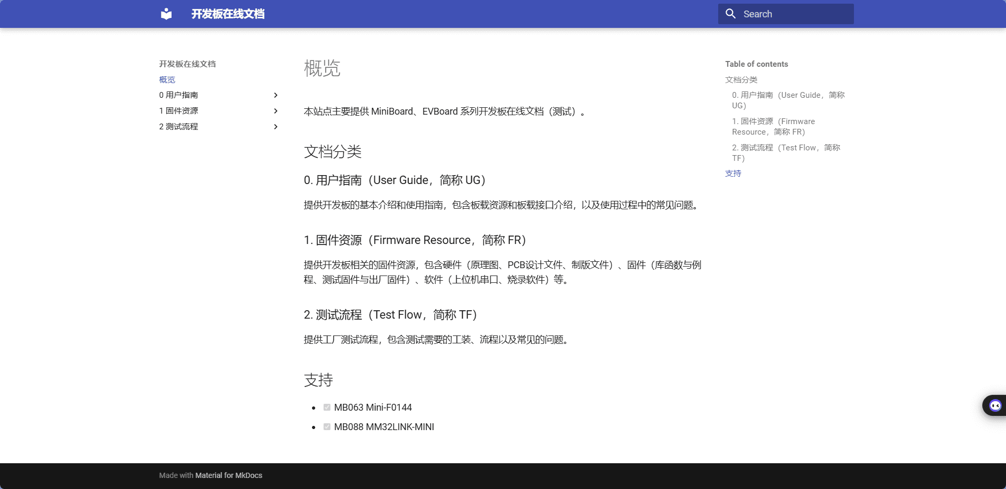Open 概览 in the left navigation
This screenshot has width=1006, height=489.
[x=167, y=79]
